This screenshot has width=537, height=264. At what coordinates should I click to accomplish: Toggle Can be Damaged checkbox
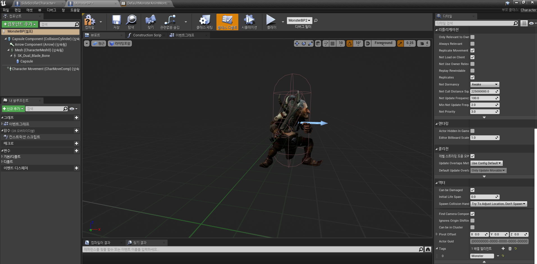coord(472,190)
